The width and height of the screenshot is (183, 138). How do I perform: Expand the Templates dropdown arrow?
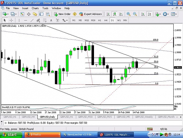click(x=176, y=14)
